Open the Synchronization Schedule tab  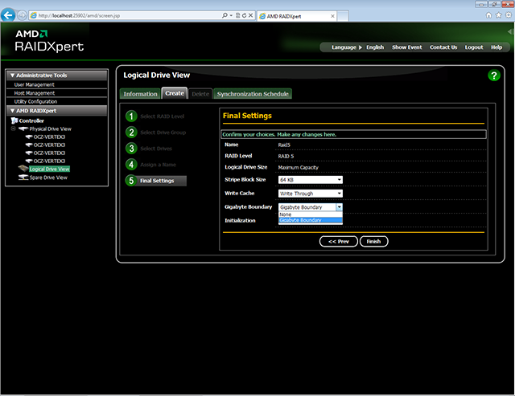pyautogui.click(x=253, y=94)
